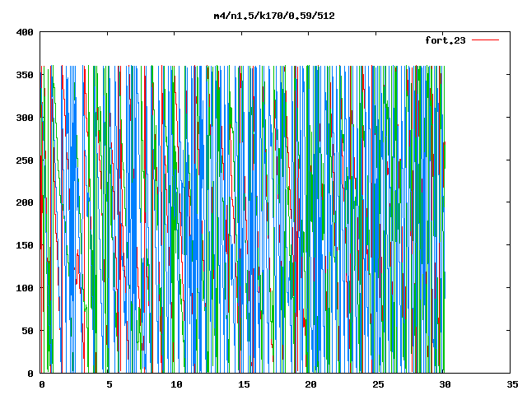This screenshot has height=395, width=527.
Task: Click y-axis label 150
Action: (25, 245)
